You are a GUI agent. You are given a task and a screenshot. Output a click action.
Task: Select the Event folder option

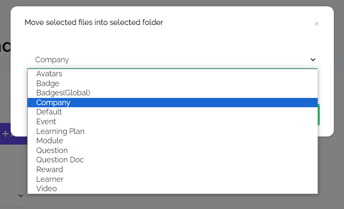click(x=46, y=122)
